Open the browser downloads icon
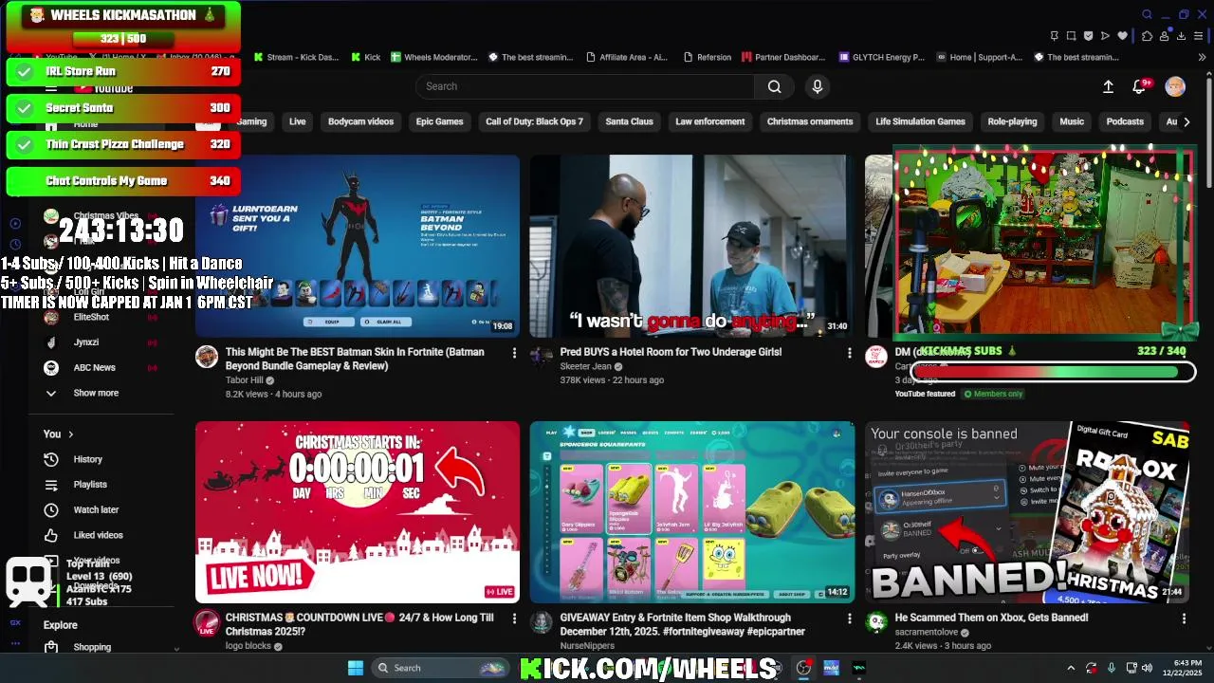The height and width of the screenshot is (683, 1214). tap(1181, 36)
